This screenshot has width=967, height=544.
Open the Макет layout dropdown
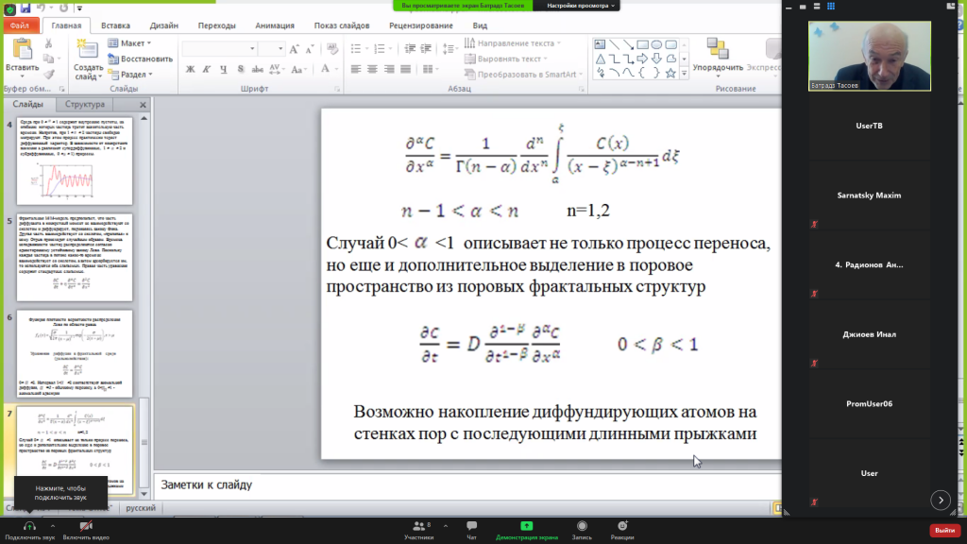[x=129, y=43]
